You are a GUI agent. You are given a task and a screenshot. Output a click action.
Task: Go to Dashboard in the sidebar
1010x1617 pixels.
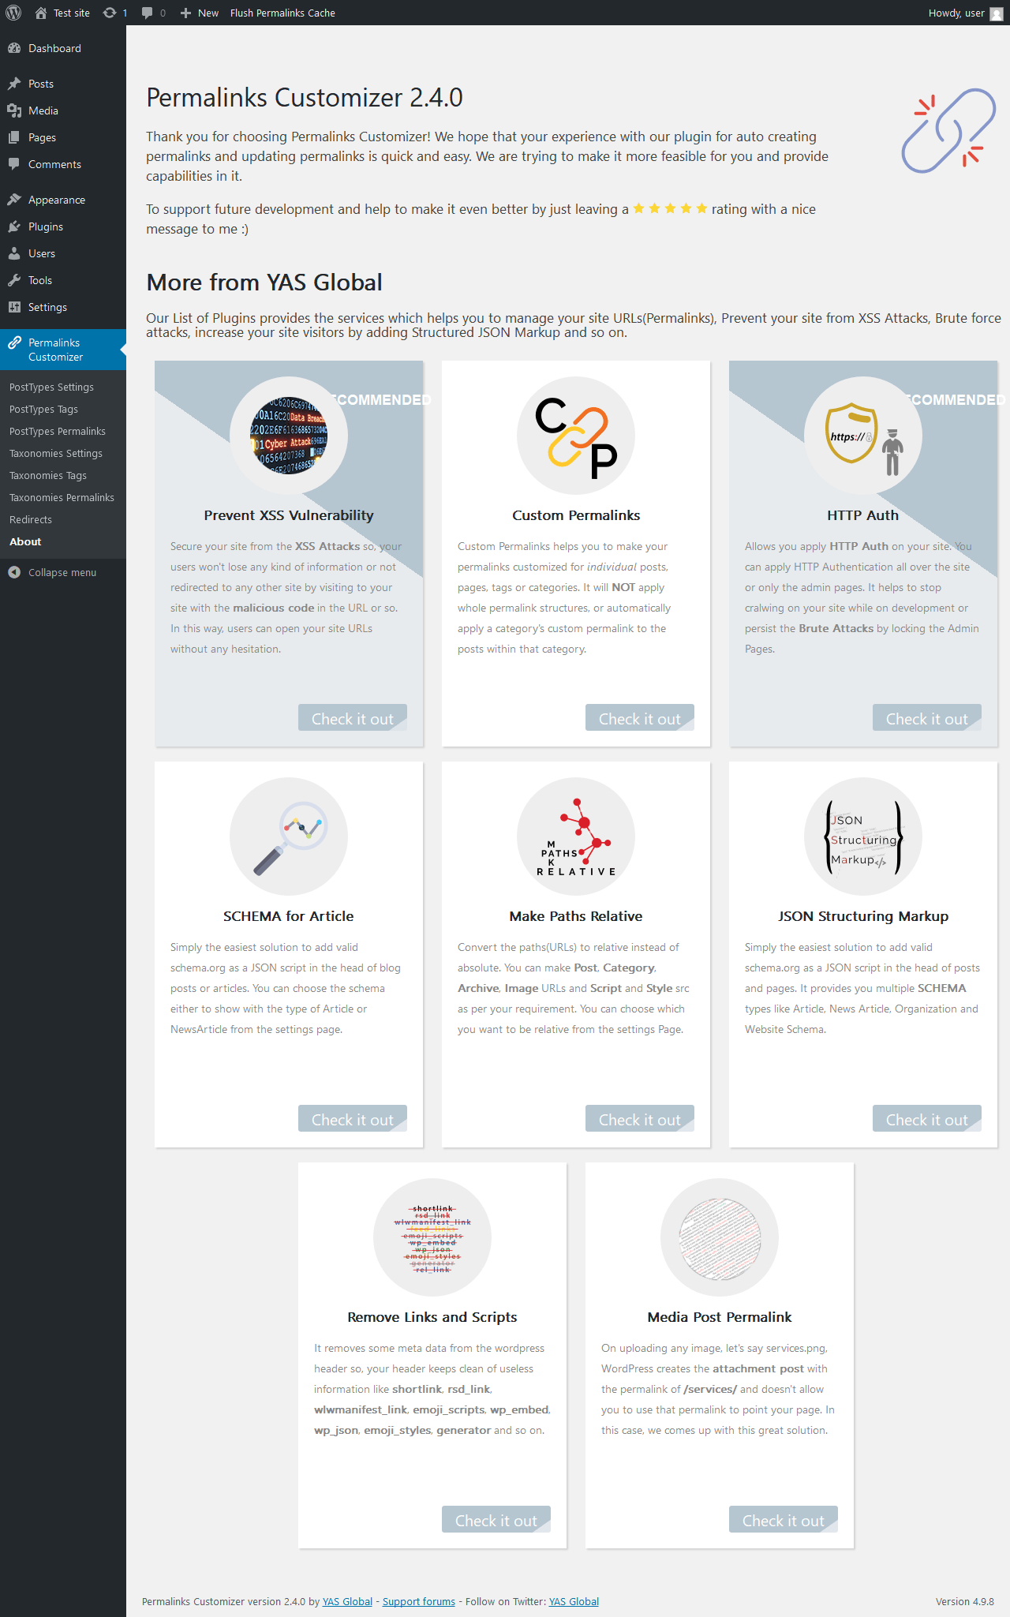click(63, 48)
